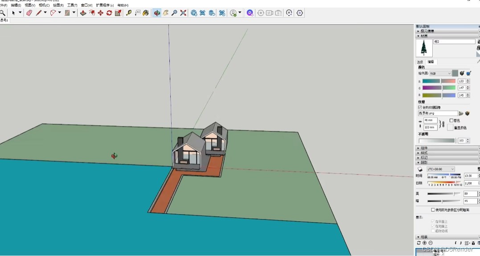Select the Move tool
Viewport: 480px width, 256px height.
coord(100,13)
